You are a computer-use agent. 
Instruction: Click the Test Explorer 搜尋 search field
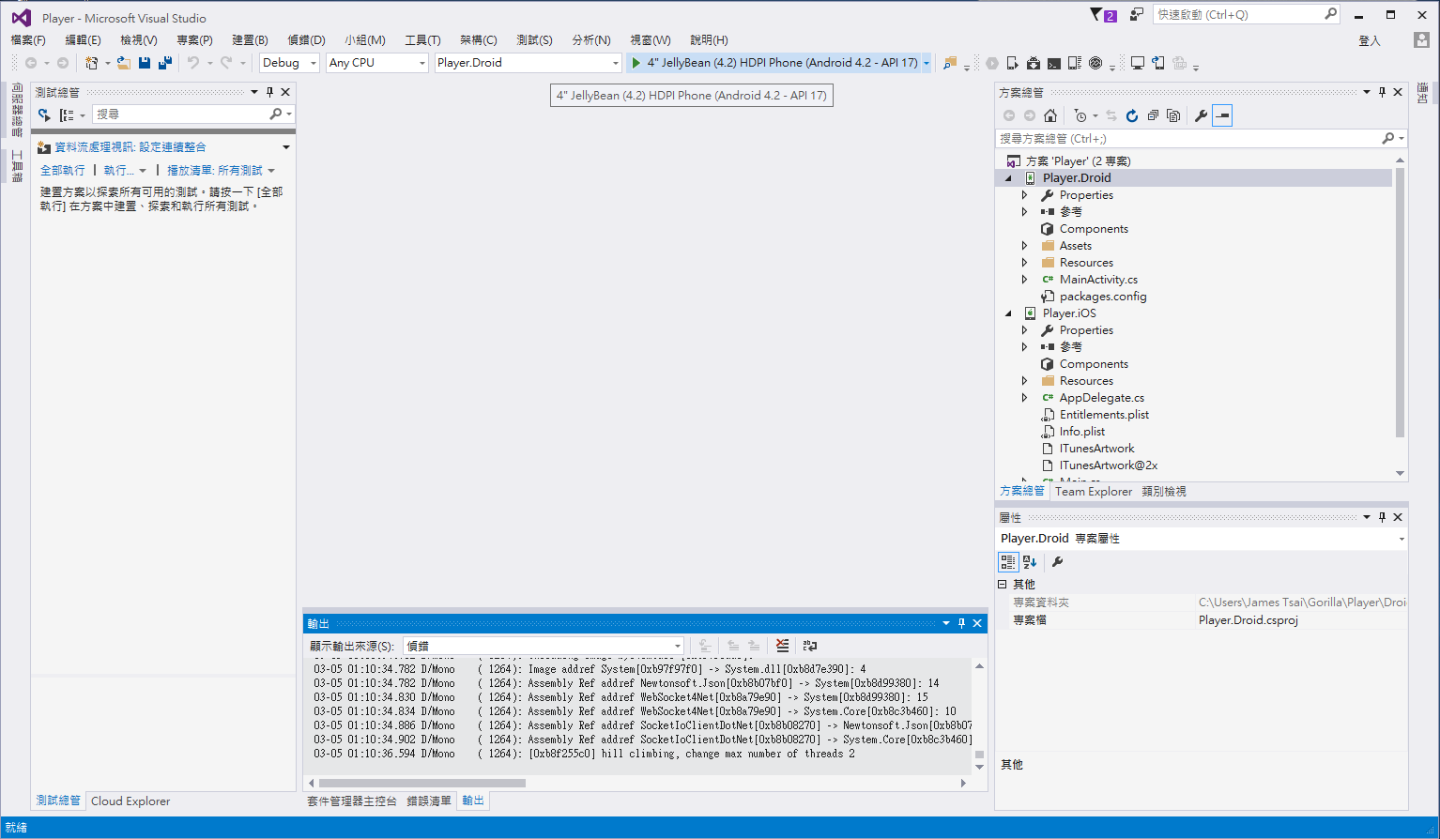pyautogui.click(x=193, y=114)
